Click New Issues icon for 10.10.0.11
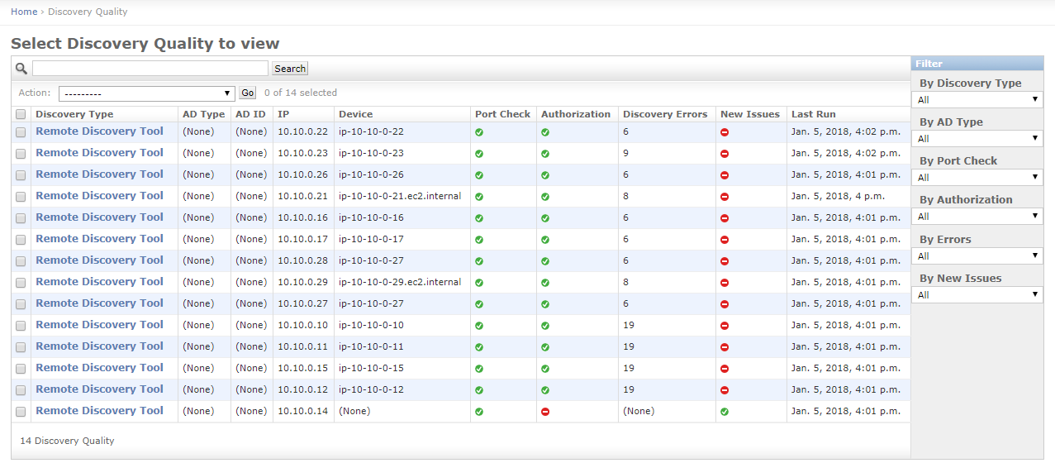The width and height of the screenshot is (1055, 463). click(725, 347)
